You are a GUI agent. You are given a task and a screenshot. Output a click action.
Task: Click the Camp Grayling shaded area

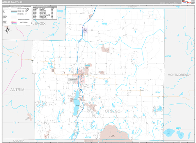click(114, 133)
